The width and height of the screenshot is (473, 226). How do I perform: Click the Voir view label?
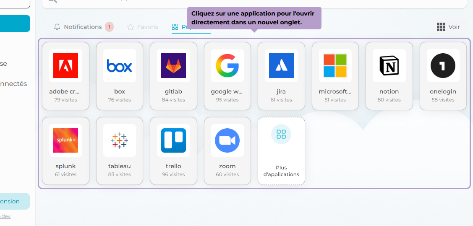[454, 27]
